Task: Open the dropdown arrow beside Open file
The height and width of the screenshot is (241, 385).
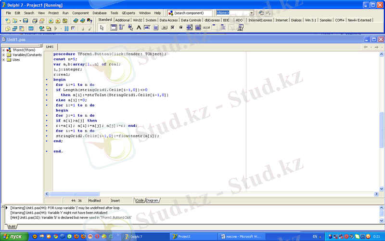Action: (20, 21)
